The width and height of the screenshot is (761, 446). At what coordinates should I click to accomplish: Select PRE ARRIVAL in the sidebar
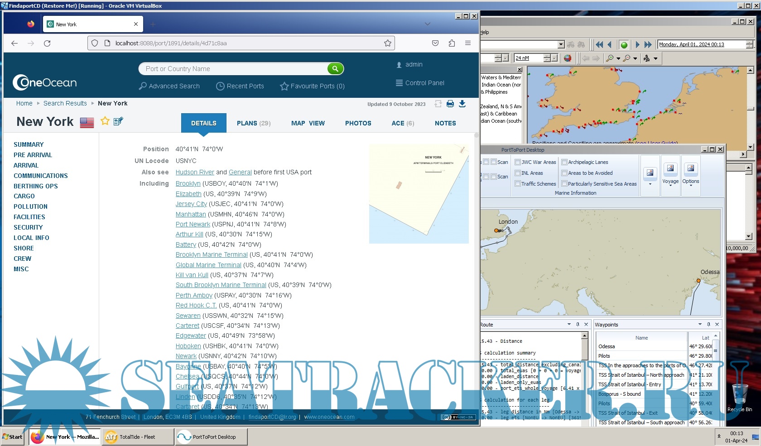pos(33,155)
